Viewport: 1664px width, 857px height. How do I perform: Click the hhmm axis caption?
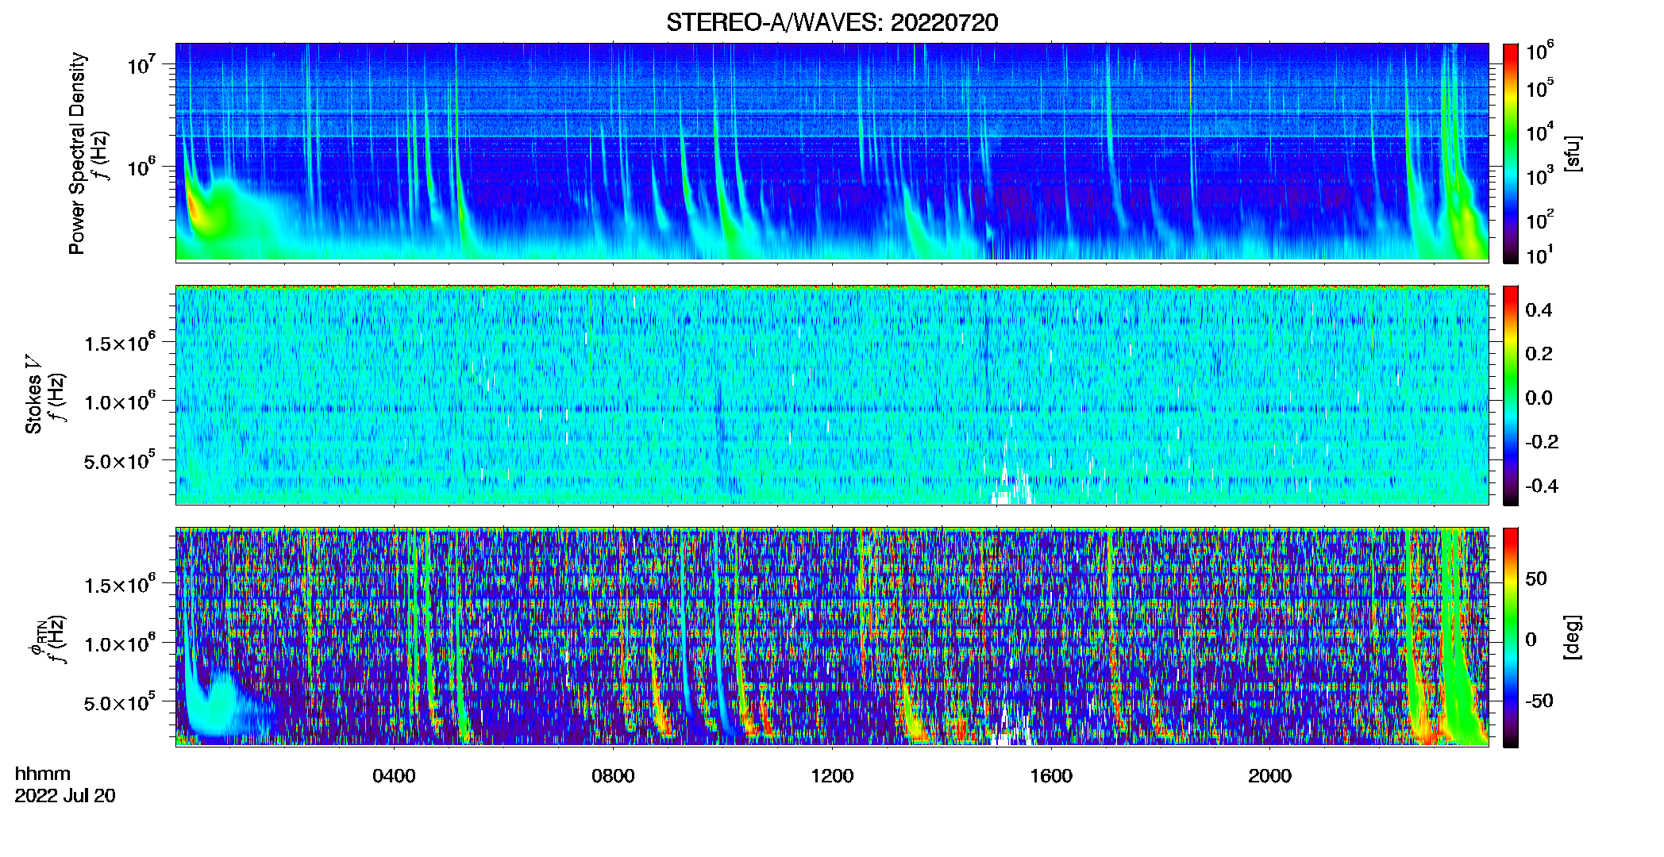pos(43,774)
